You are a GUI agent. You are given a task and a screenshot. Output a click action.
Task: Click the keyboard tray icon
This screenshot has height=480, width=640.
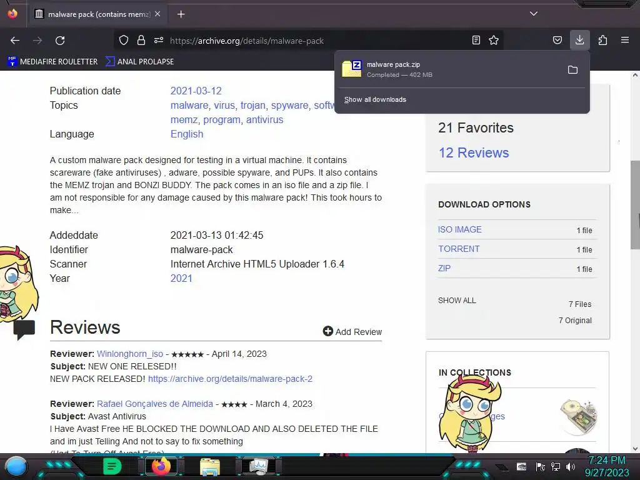coord(522,466)
